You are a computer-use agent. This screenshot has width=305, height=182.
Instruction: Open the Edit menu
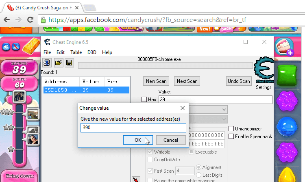pyautogui.click(x=61, y=52)
